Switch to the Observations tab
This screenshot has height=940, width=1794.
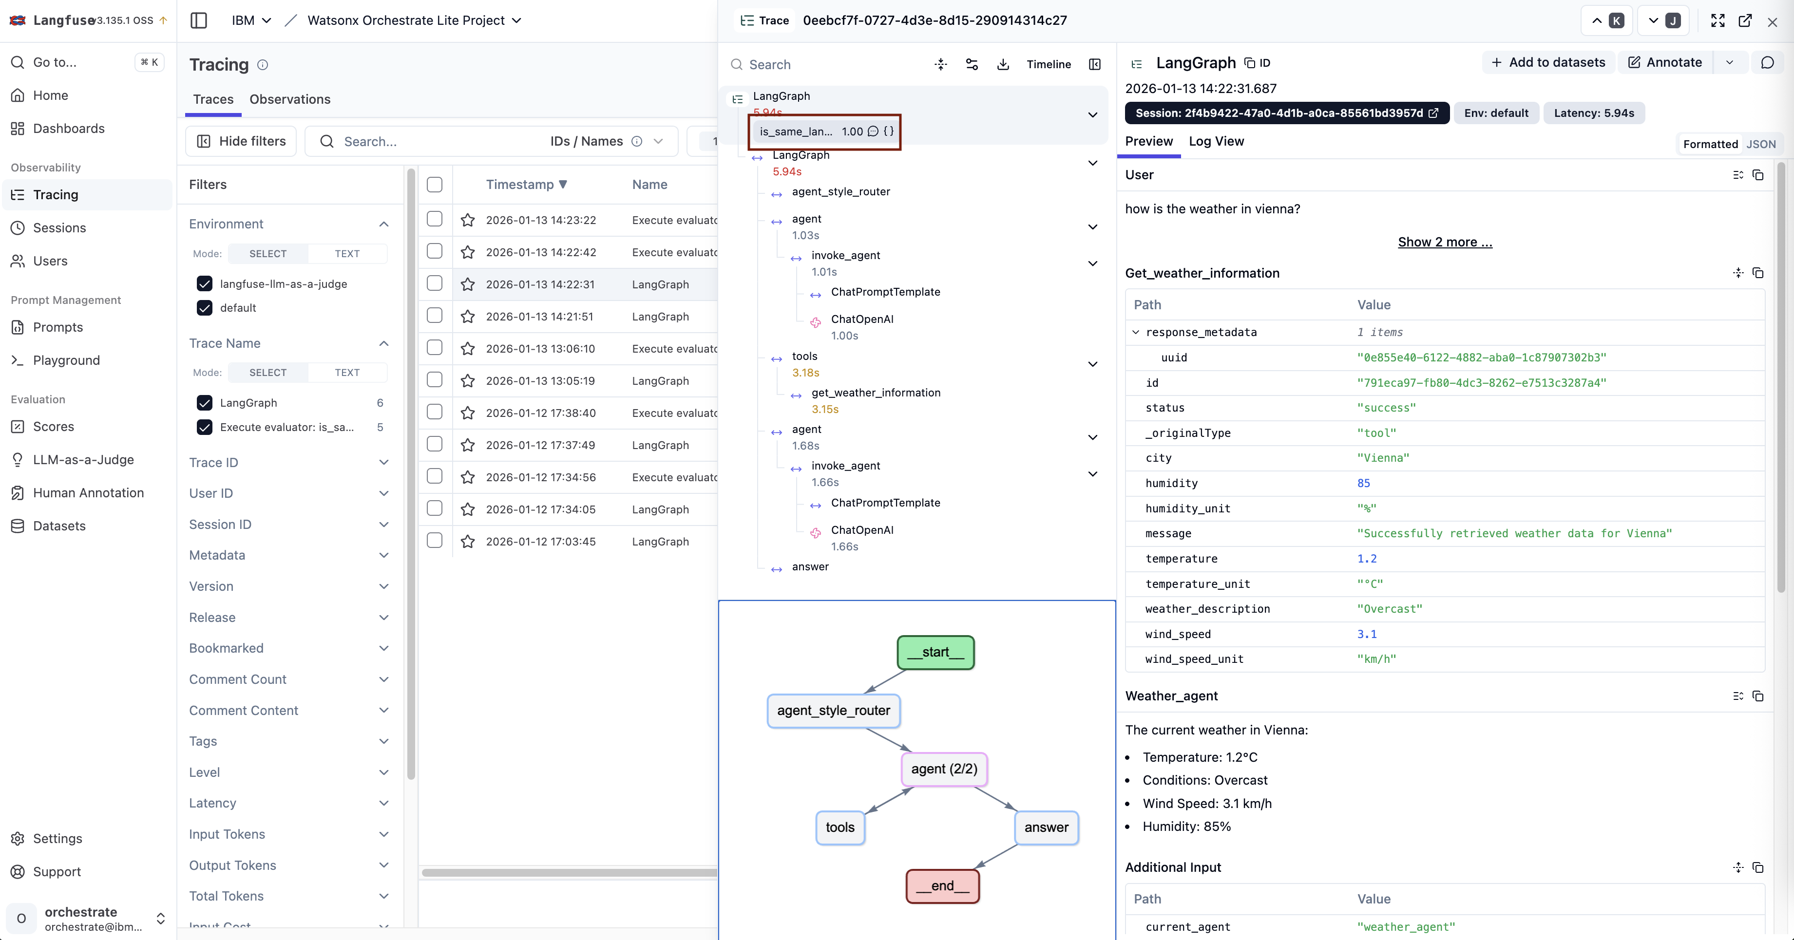click(290, 99)
